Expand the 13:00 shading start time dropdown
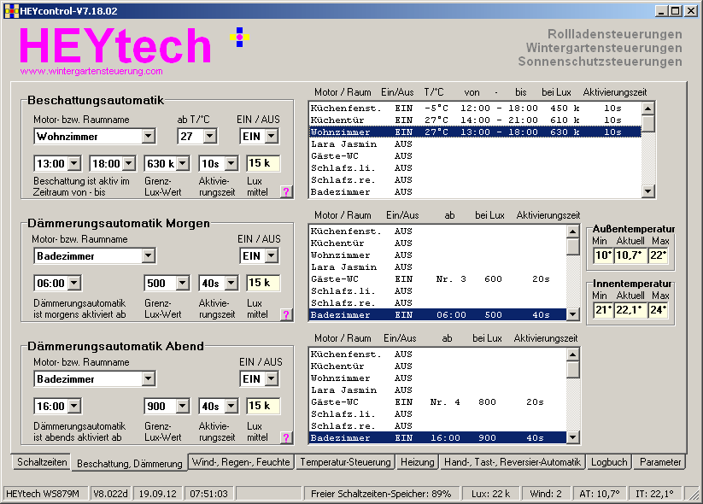 point(74,164)
